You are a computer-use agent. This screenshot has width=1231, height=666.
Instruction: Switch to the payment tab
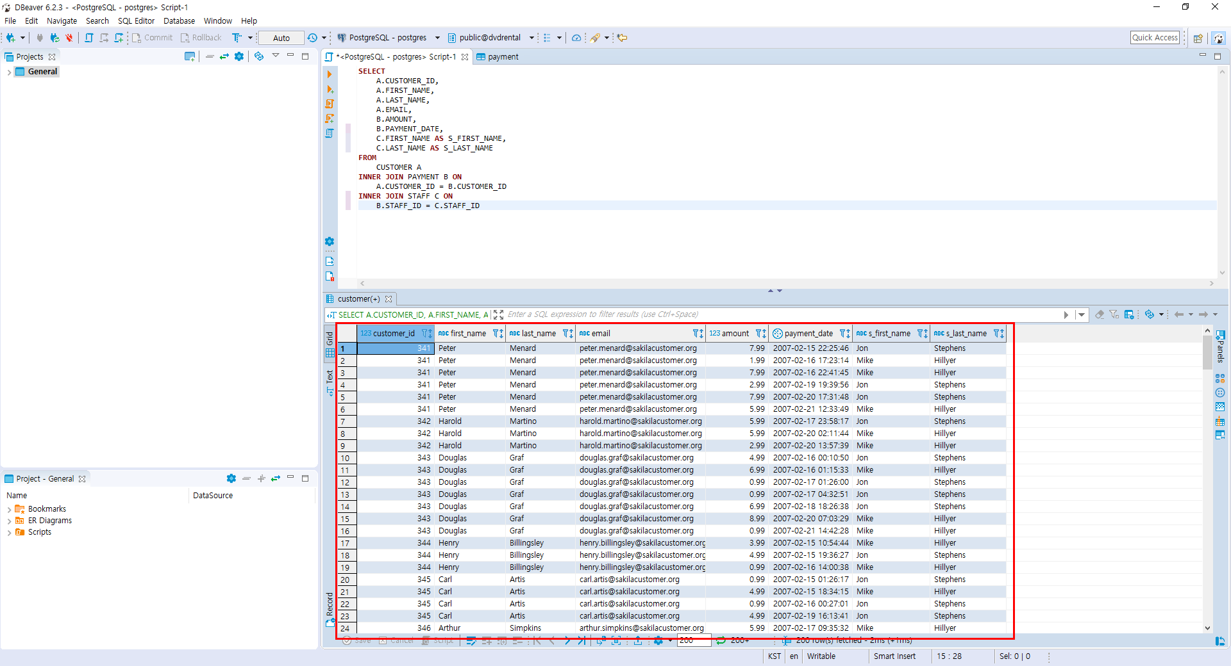point(498,57)
